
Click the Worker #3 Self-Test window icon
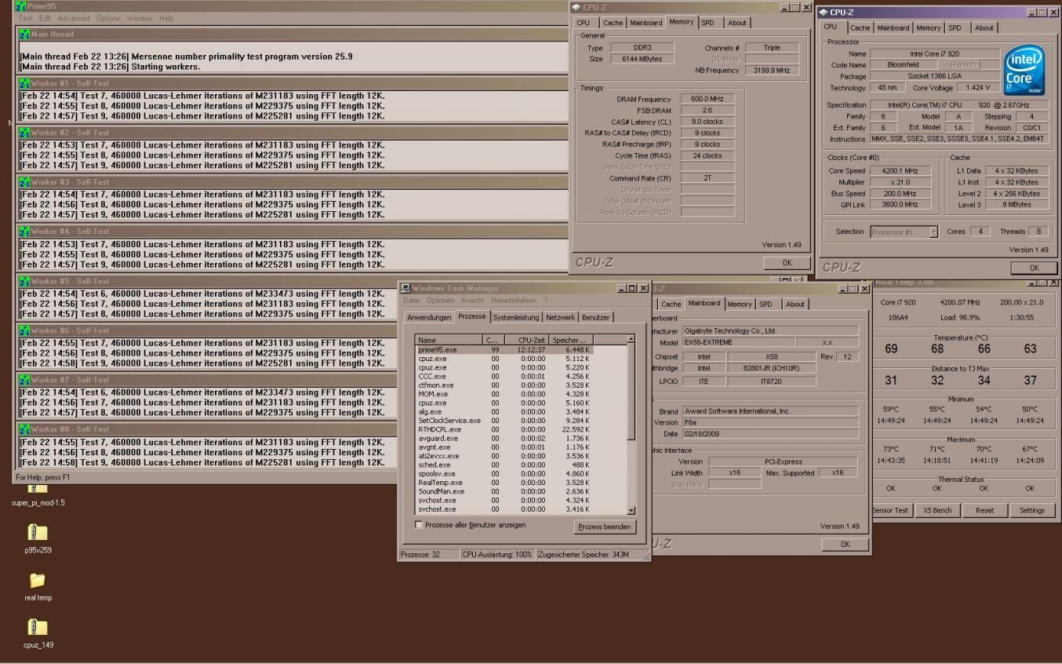click(24, 182)
